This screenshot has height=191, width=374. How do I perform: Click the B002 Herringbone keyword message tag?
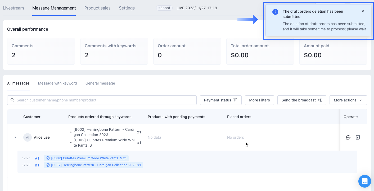click(93, 165)
